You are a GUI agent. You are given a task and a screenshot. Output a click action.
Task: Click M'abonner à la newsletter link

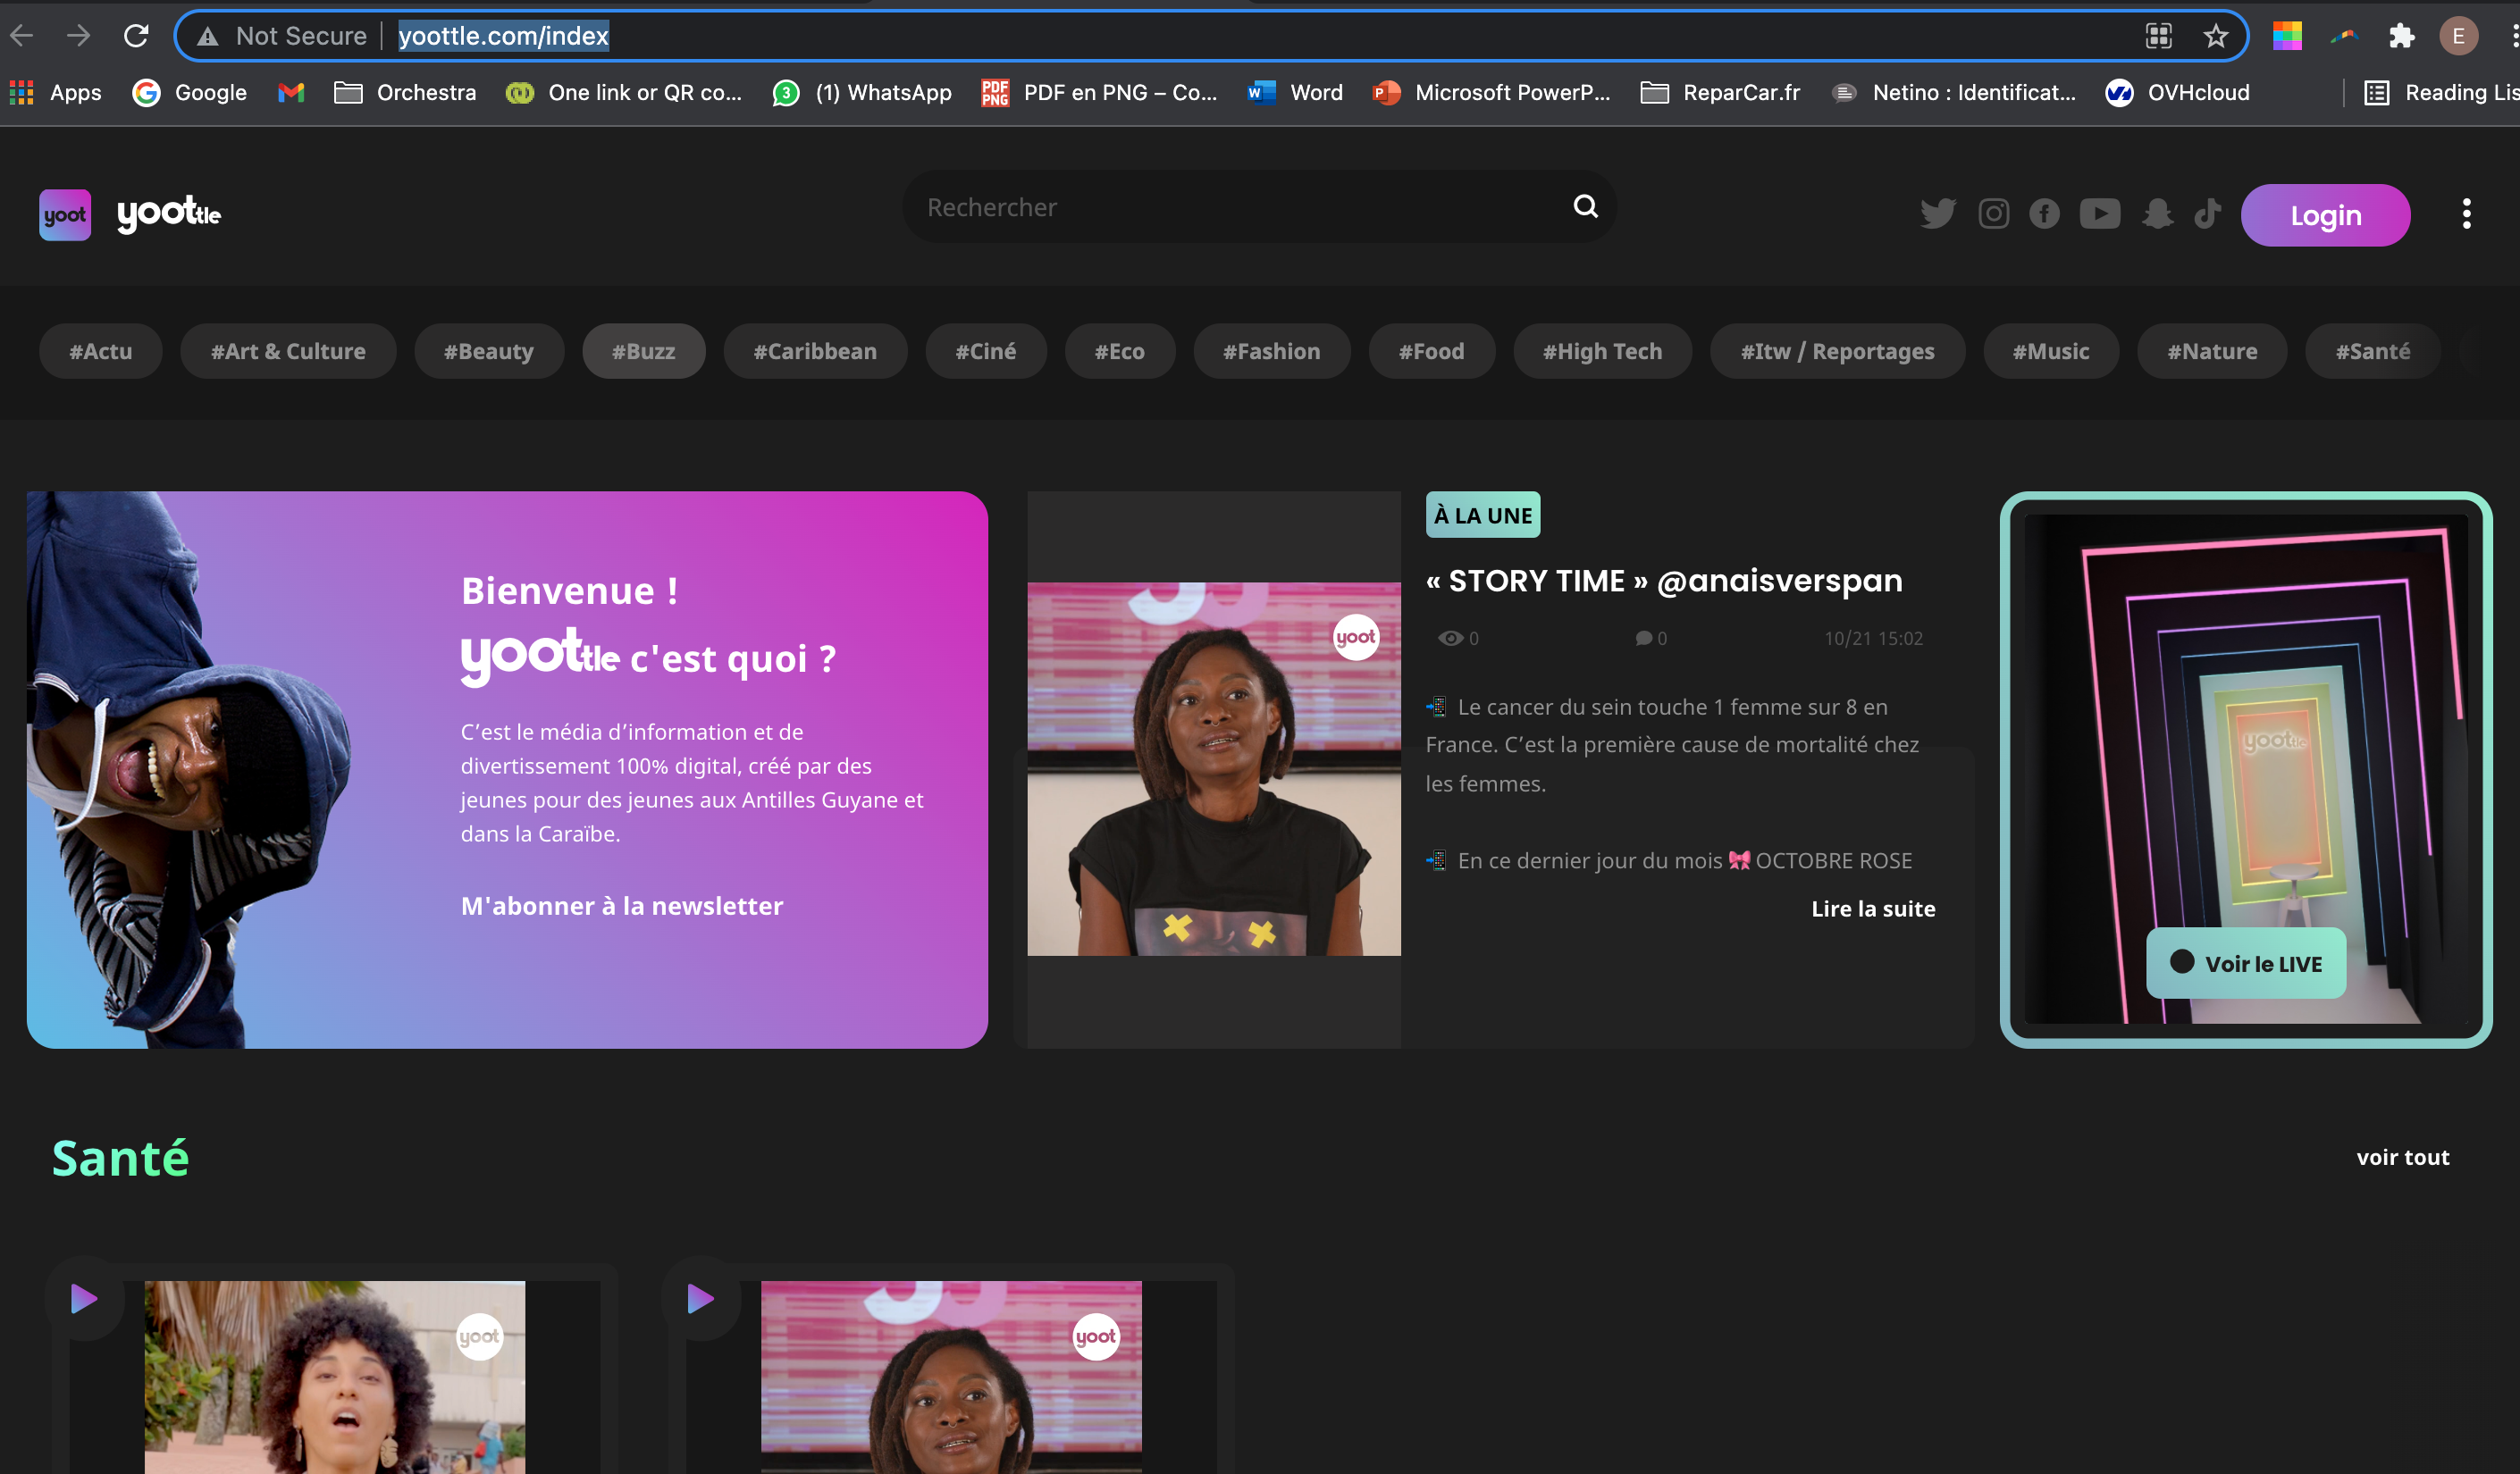621,906
